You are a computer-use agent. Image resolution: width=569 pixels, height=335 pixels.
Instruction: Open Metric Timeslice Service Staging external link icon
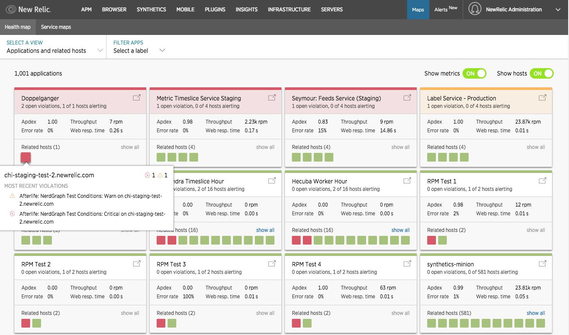tap(272, 98)
